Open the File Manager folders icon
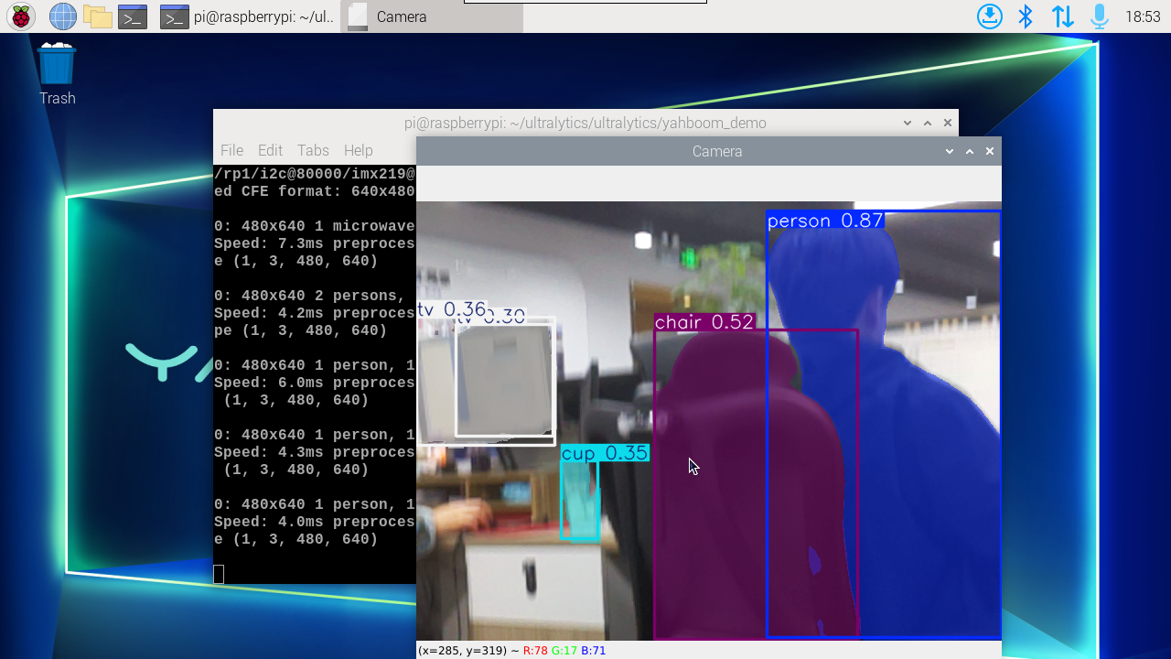The image size is (1171, 659). 98,16
